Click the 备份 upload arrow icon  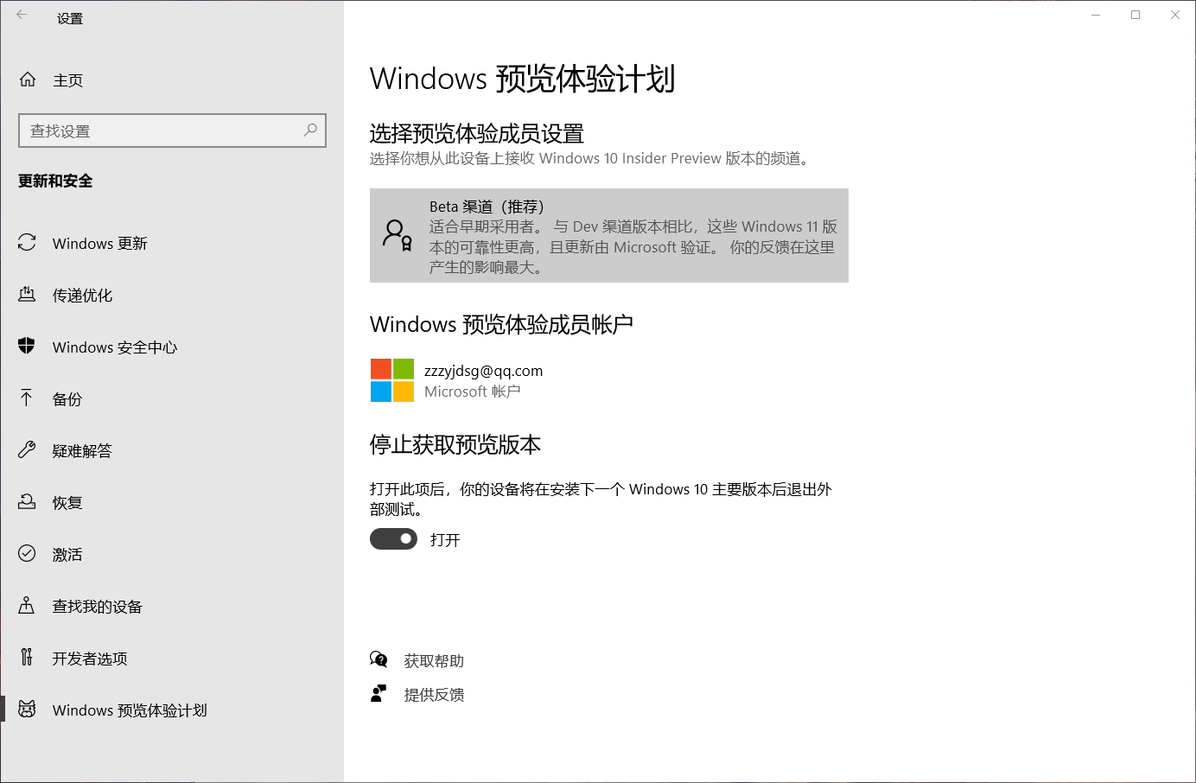tap(27, 398)
